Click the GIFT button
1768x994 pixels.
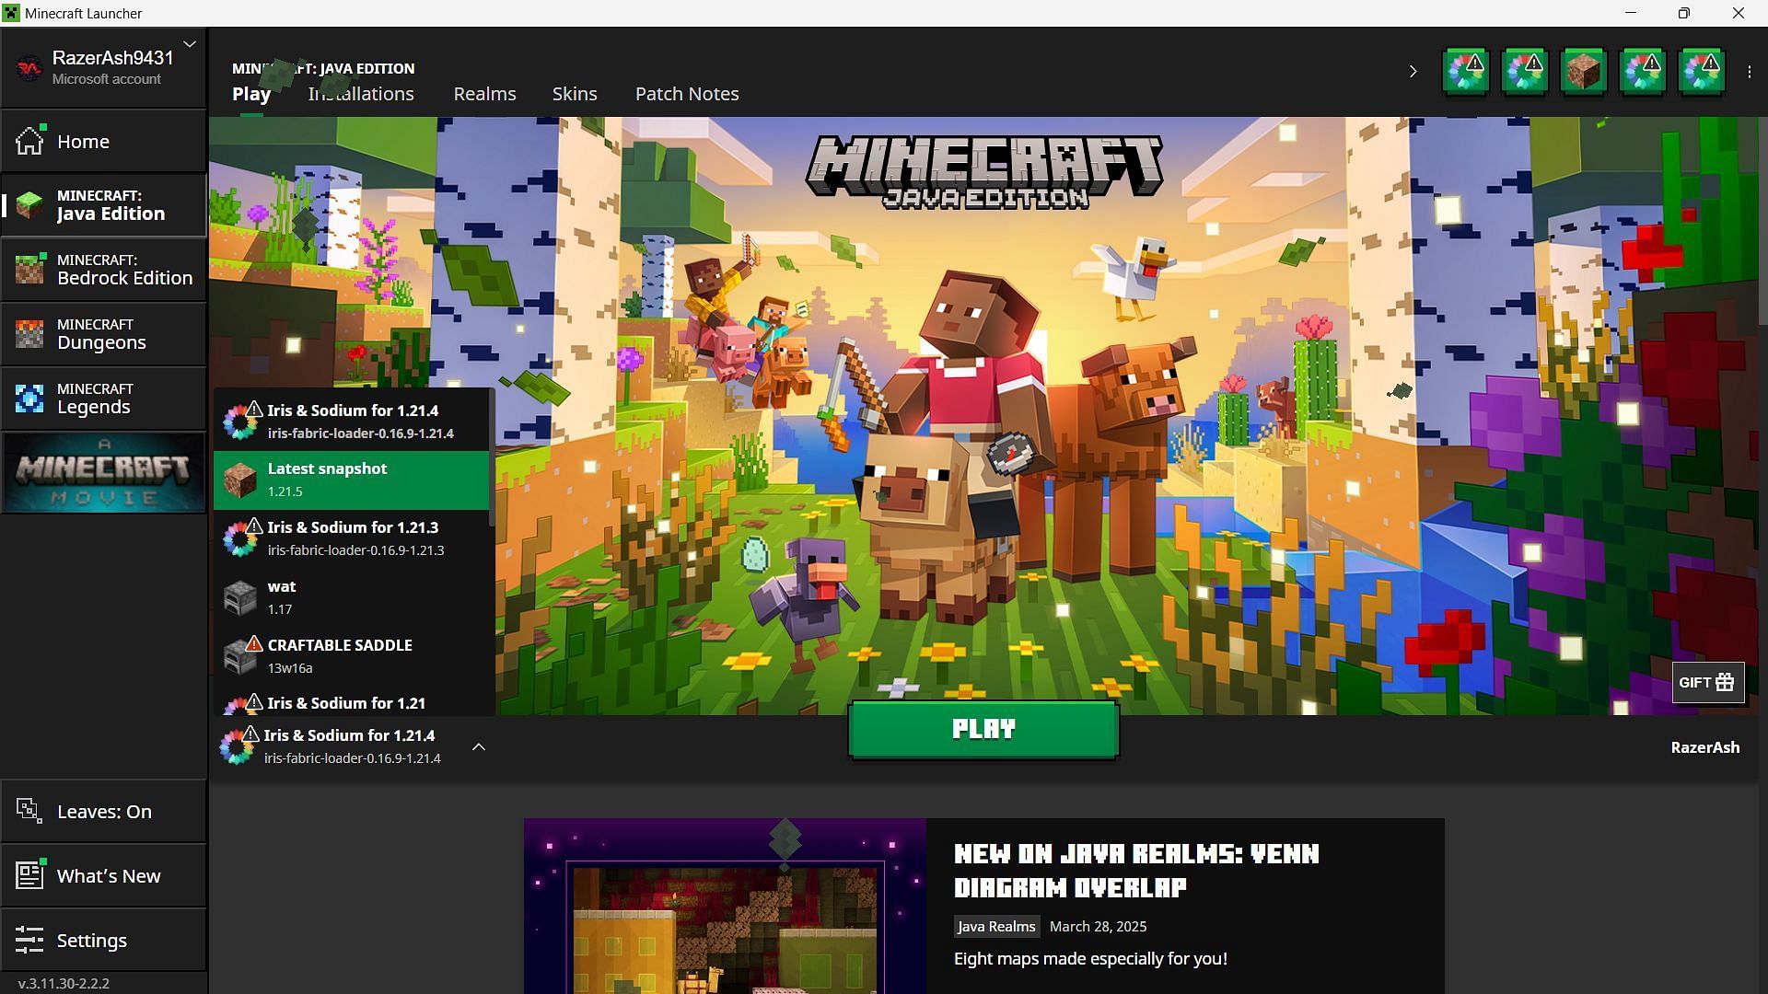click(x=1708, y=682)
